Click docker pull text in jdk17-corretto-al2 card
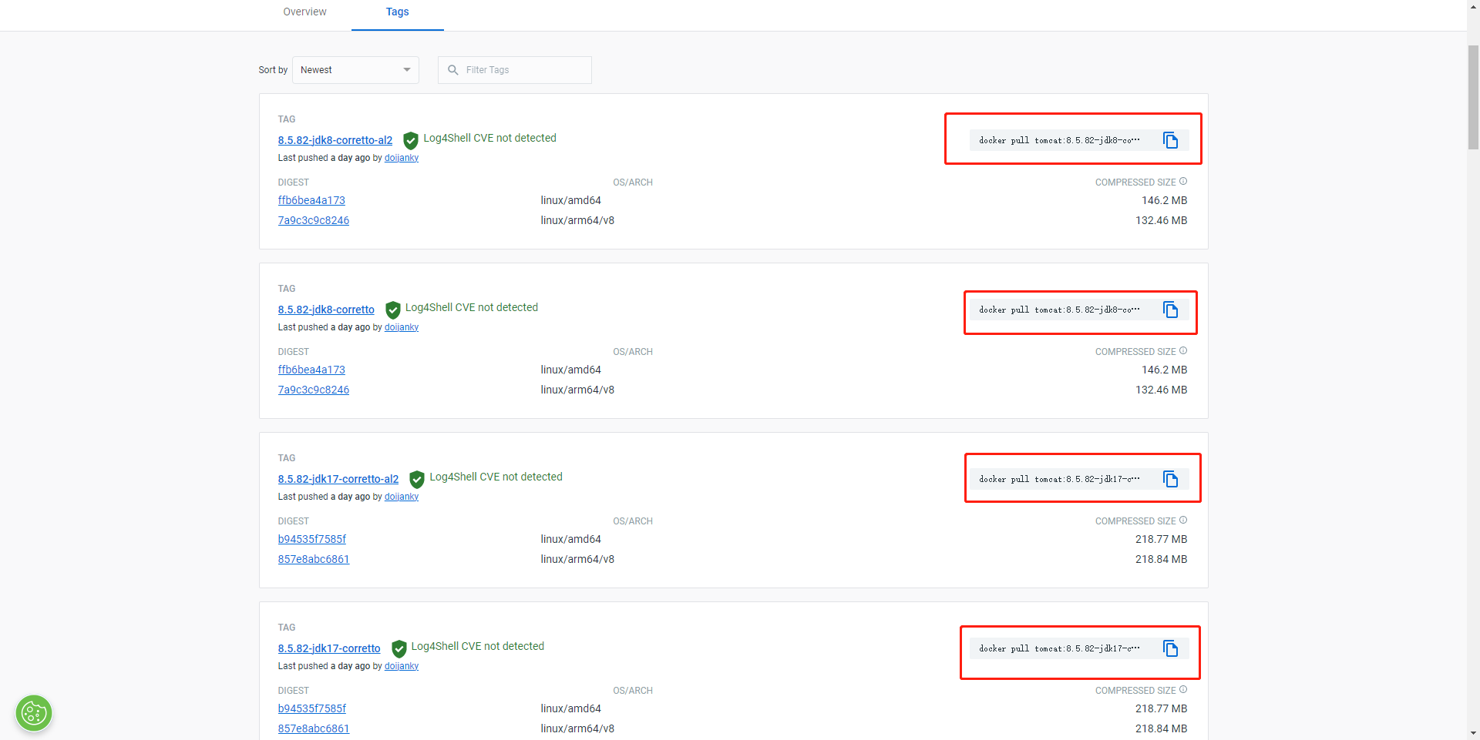This screenshot has width=1480, height=740. 1059,479
